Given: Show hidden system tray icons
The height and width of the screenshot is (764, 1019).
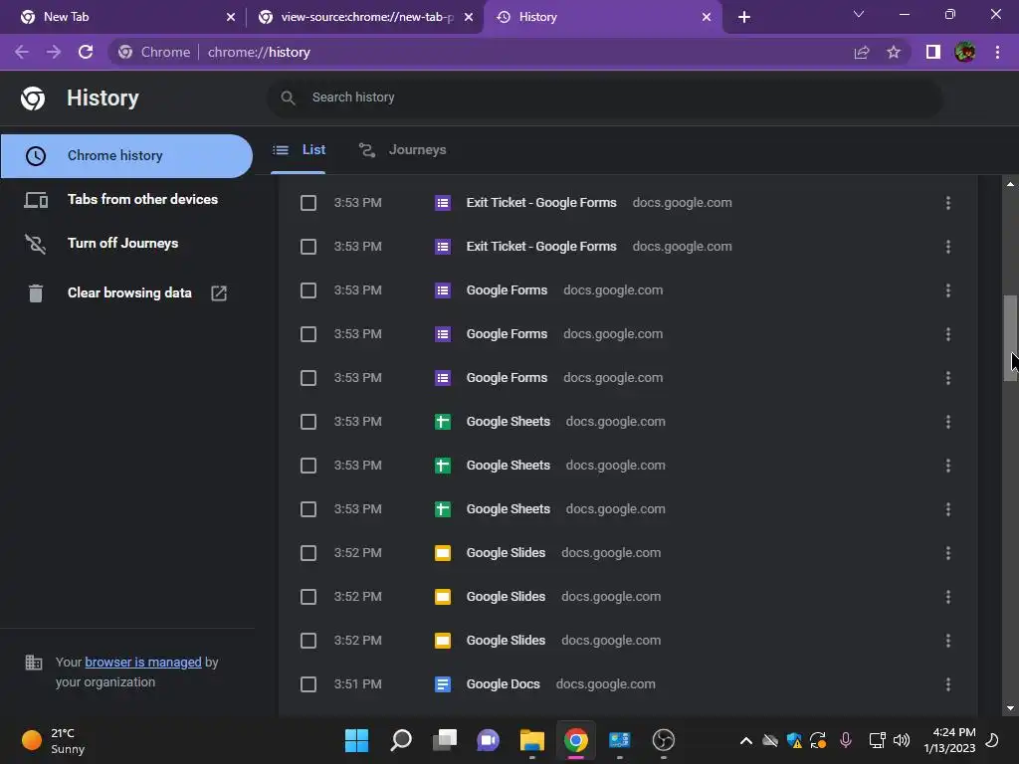Looking at the screenshot, I should 746,740.
